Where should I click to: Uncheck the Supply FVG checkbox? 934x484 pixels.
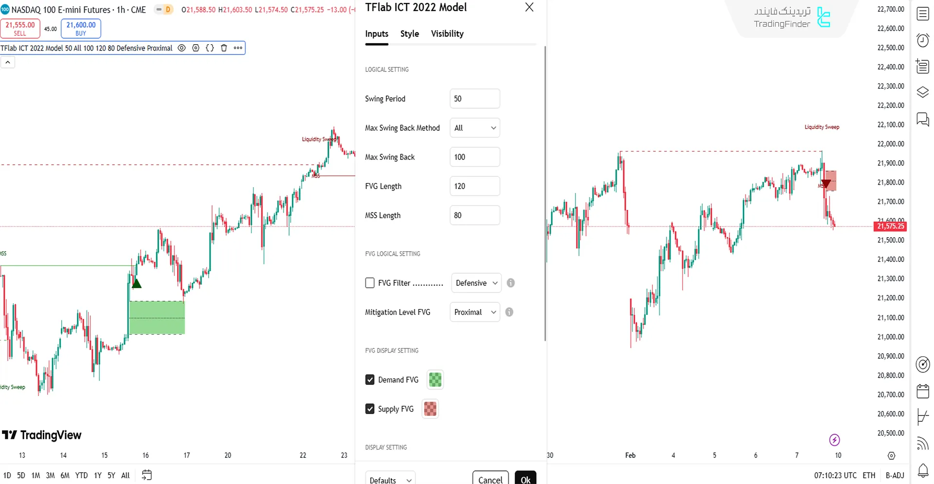[x=370, y=409]
